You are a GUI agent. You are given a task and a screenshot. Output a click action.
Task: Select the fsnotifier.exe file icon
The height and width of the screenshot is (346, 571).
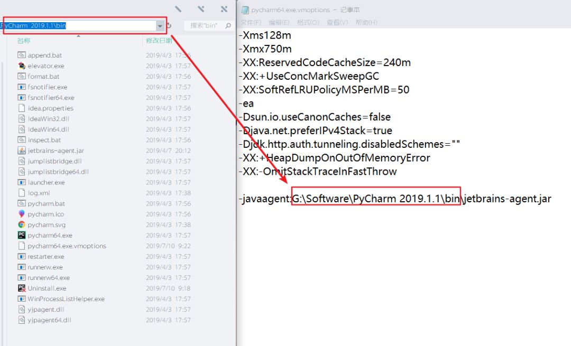click(x=22, y=87)
